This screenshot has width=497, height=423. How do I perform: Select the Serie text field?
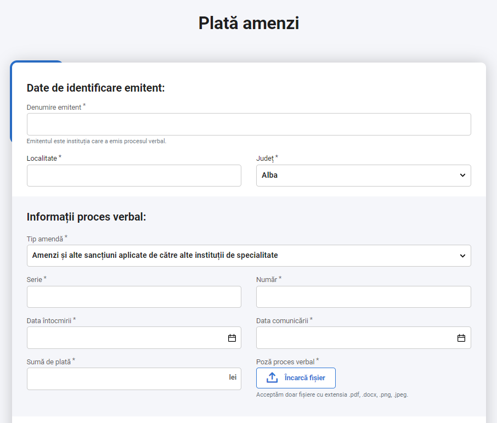tap(134, 297)
